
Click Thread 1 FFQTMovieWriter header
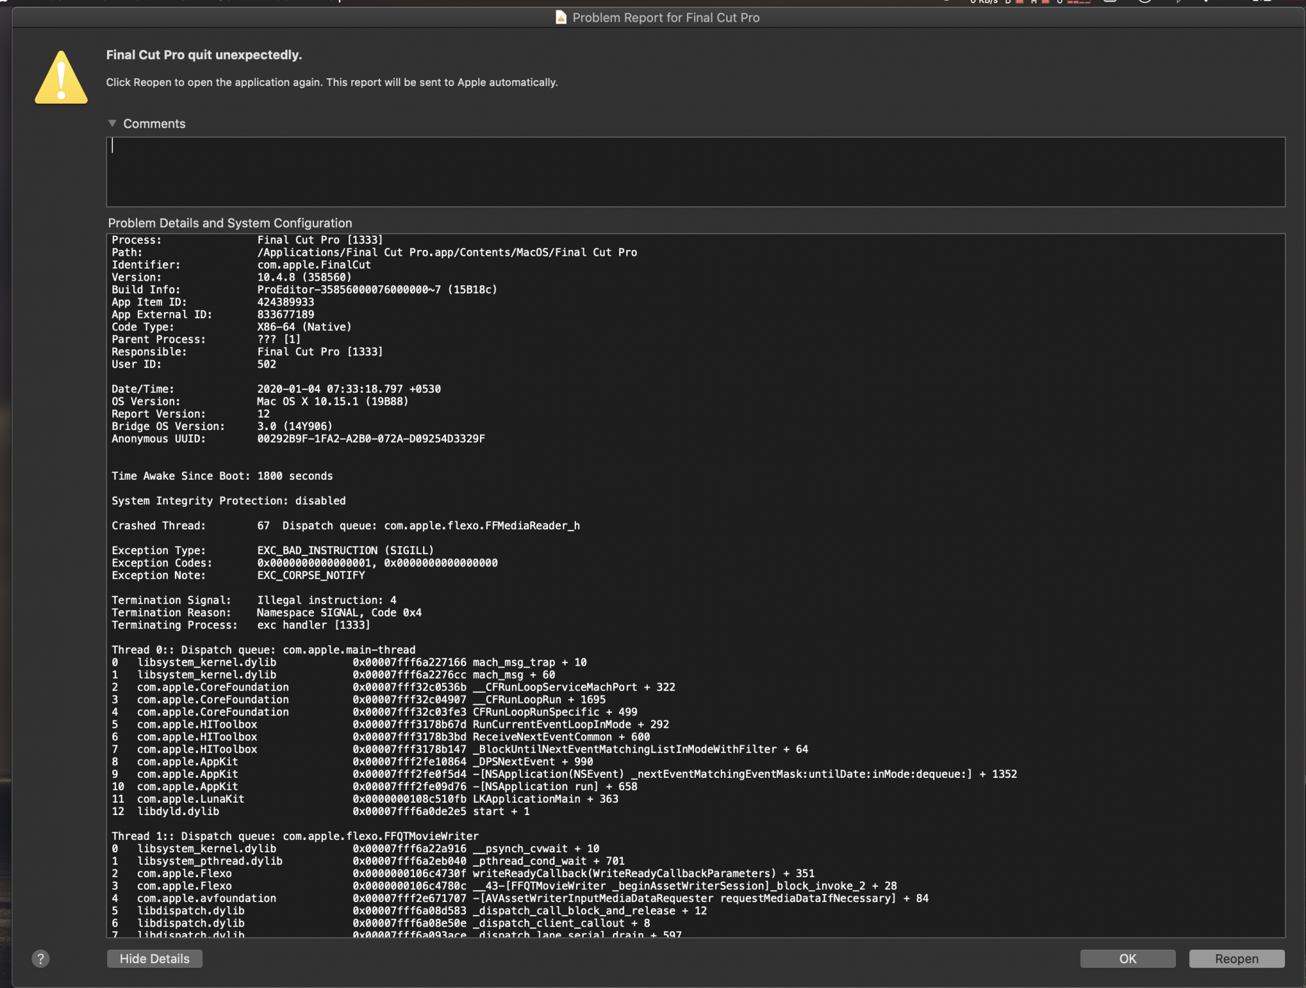(295, 836)
